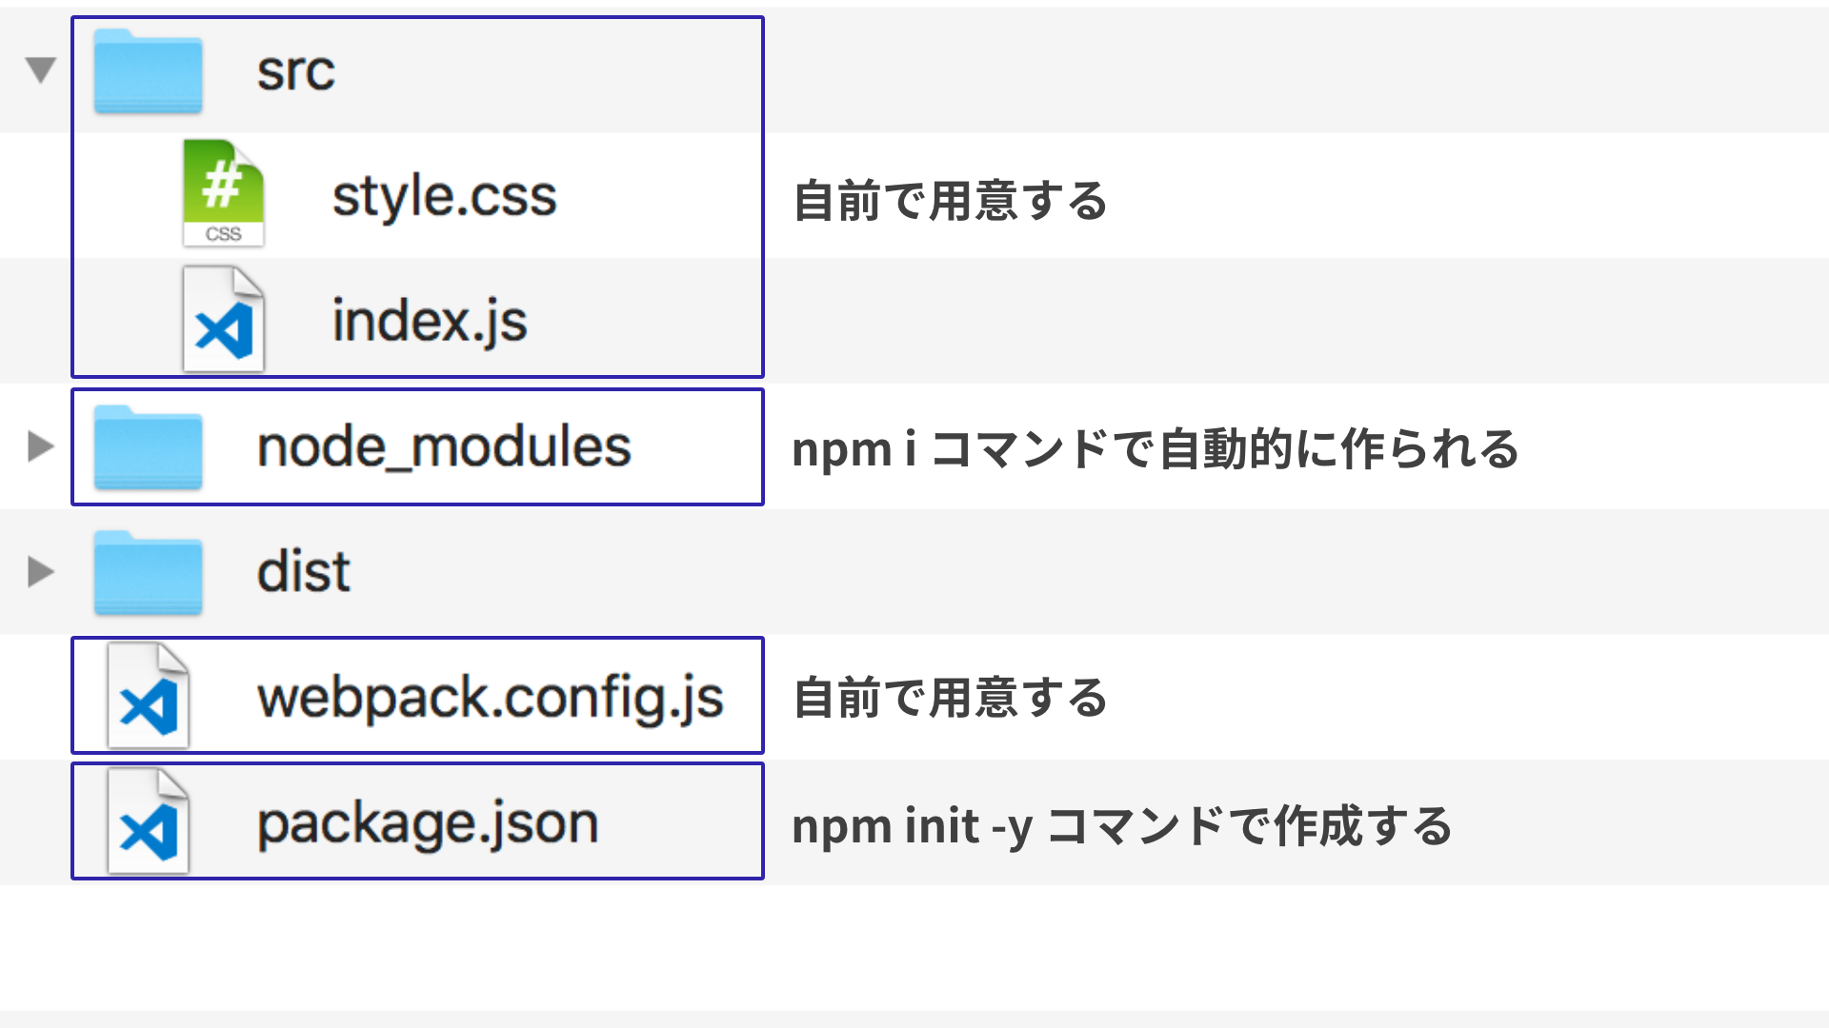Click the 'npm init -y' annotation text
Screen dimensions: 1829x1028
[1121, 825]
